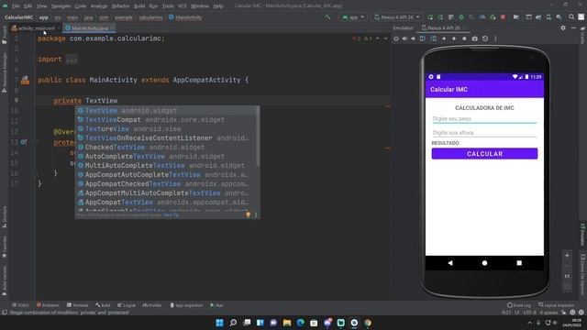Image resolution: width=587 pixels, height=330 pixels.
Task: Open the Refactor menu
Action: tap(120, 6)
